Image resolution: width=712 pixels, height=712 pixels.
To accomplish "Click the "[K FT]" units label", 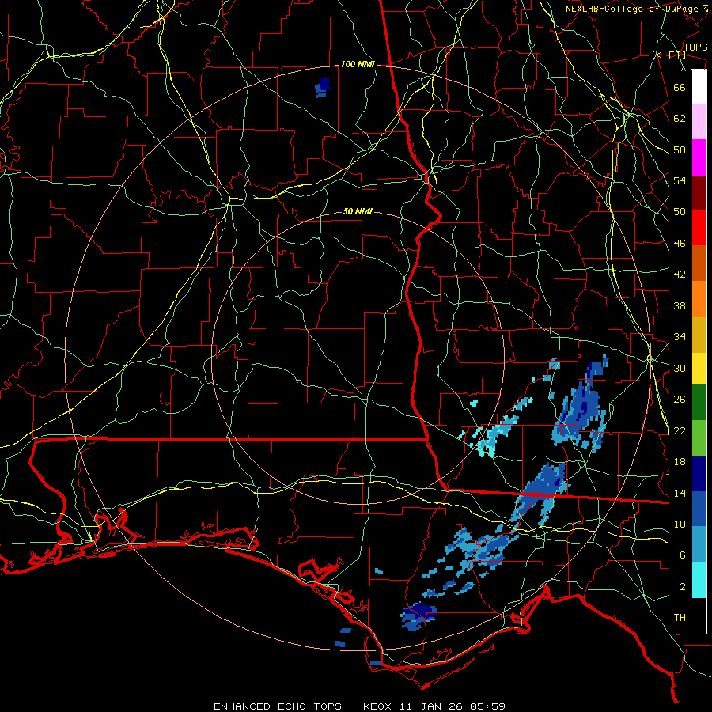I will coord(668,55).
